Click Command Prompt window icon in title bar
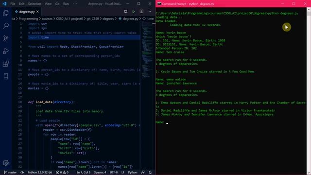This screenshot has width=311, height=175. [x=159, y=3]
